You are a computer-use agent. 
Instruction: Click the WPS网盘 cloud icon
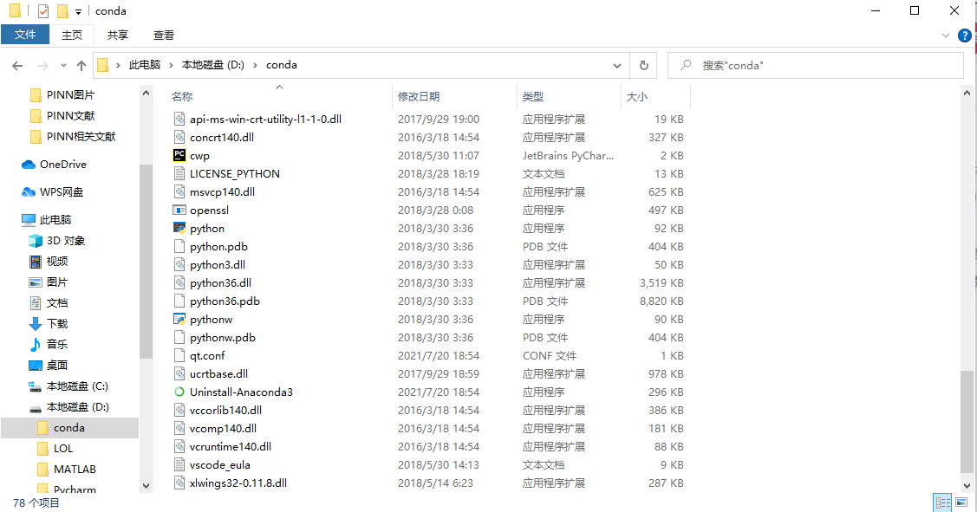coord(29,191)
